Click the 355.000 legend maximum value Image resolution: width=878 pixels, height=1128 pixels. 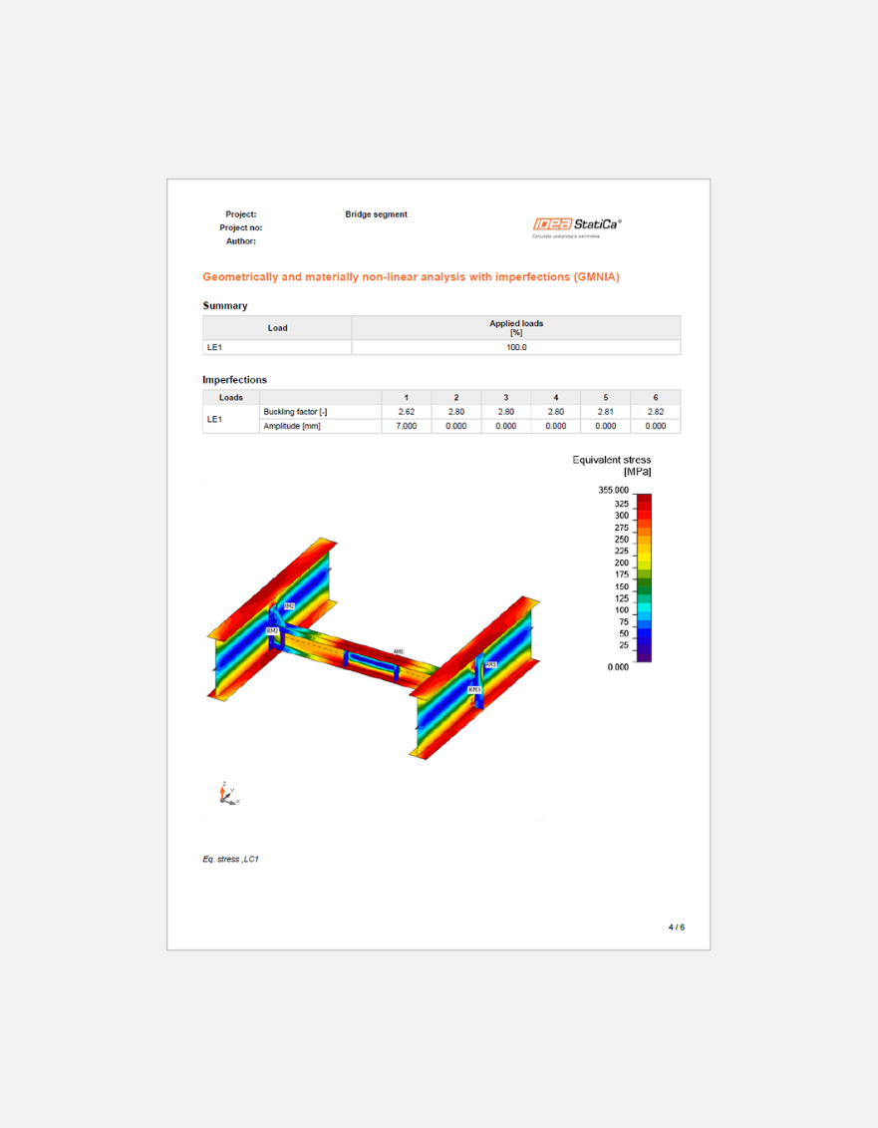[613, 490]
